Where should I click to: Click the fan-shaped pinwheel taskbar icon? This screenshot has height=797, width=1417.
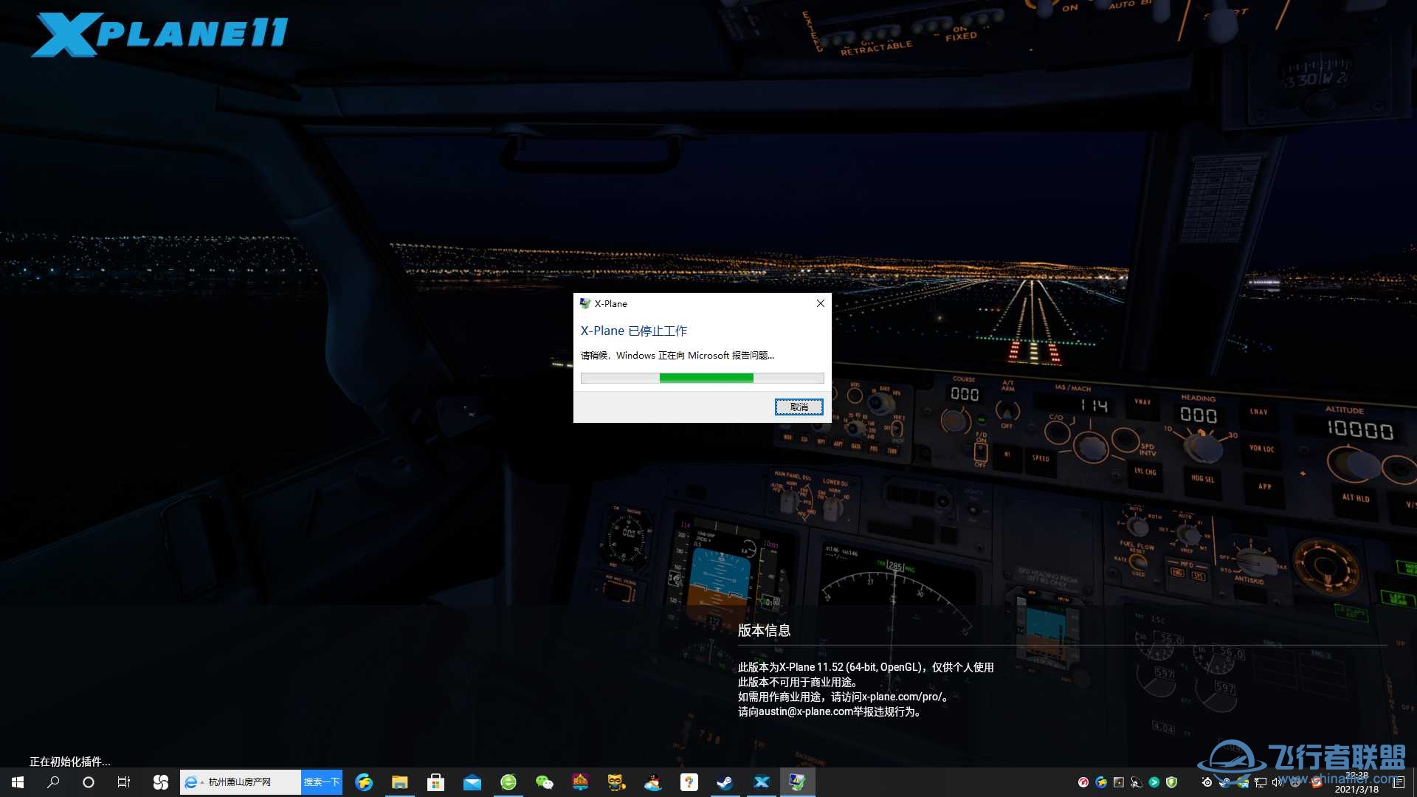coord(160,782)
